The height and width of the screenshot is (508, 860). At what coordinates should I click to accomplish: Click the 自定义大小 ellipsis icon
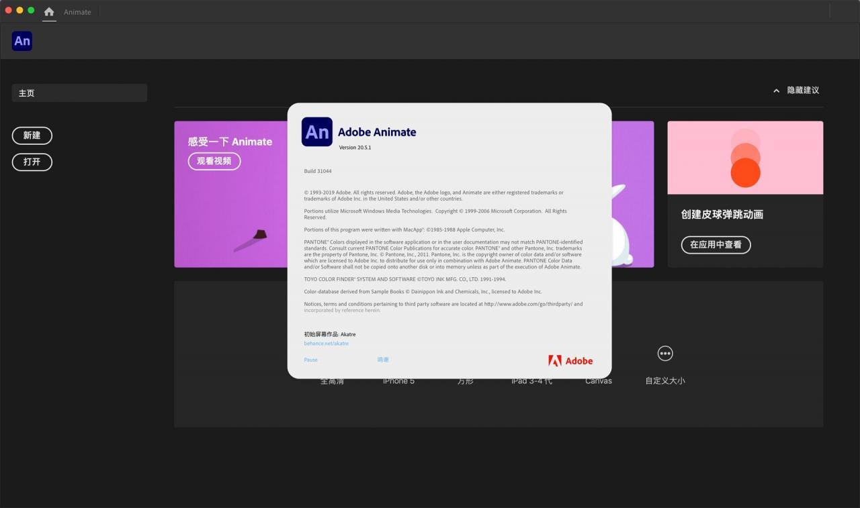point(665,354)
